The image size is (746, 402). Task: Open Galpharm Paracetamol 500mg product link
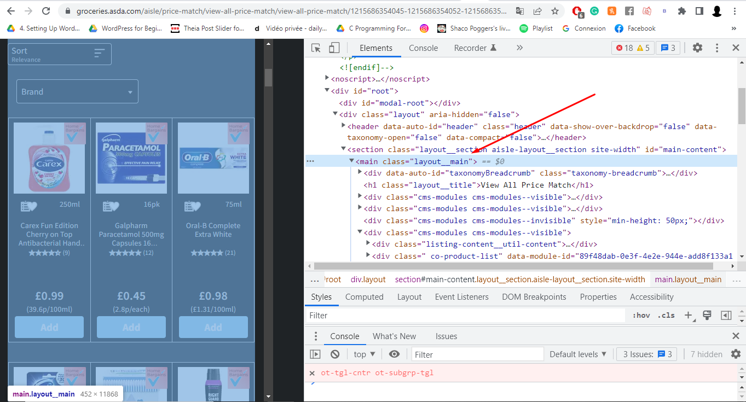click(x=131, y=234)
